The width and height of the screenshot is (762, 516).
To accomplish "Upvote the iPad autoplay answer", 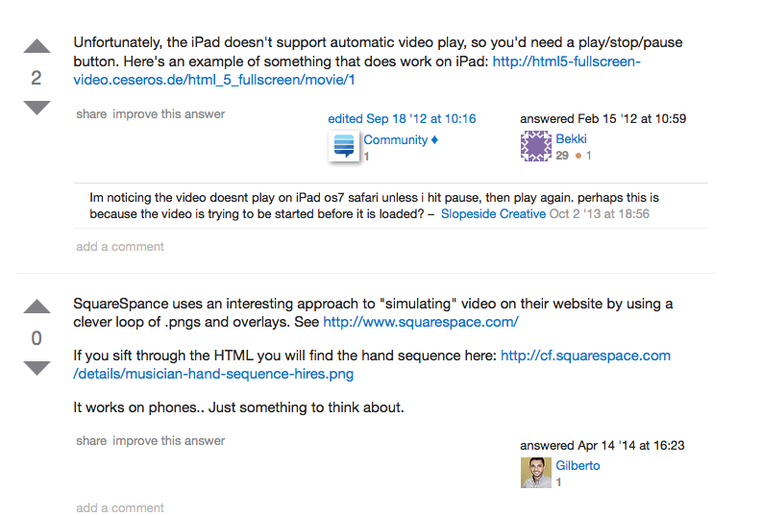I will (x=37, y=46).
